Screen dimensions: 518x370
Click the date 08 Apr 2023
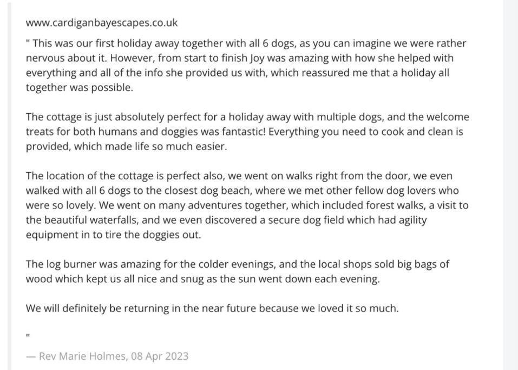point(160,356)
